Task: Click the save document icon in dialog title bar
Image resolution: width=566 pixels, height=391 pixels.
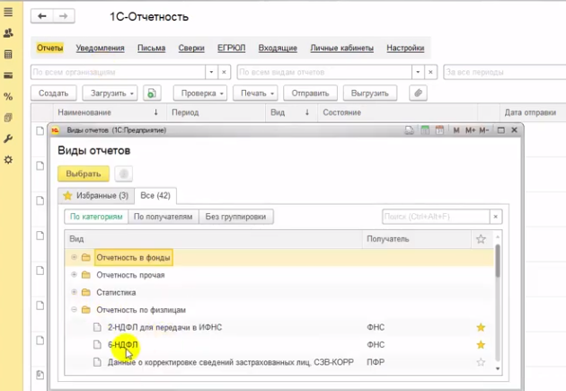Action: coord(409,130)
